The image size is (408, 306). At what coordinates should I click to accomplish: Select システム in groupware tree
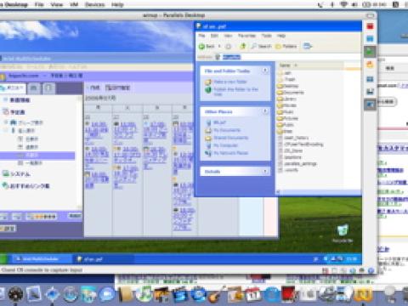(17, 174)
